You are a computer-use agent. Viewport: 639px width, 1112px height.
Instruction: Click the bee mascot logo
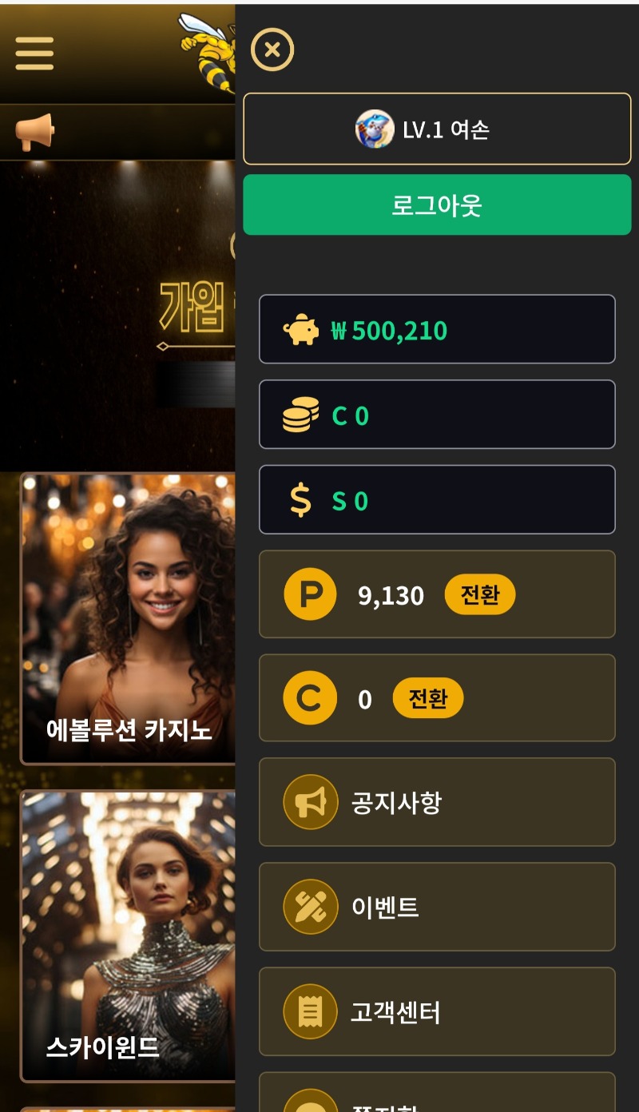point(206,53)
